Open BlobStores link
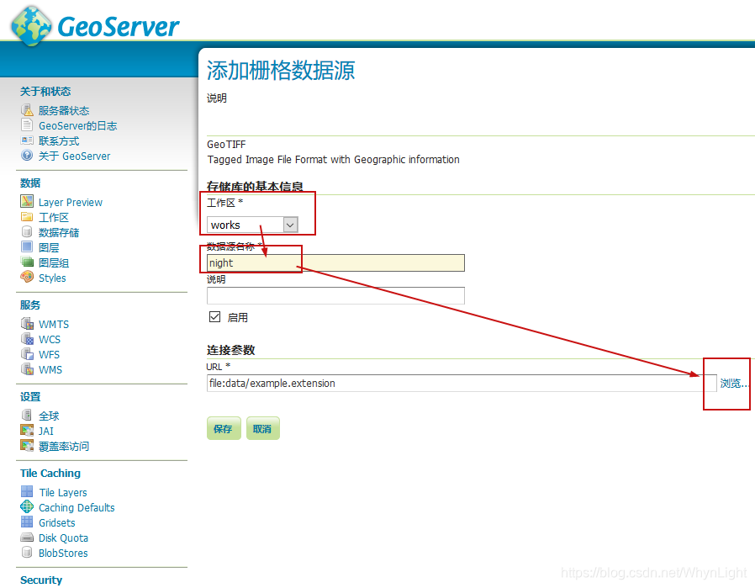This screenshot has height=588, width=755. coord(63,553)
